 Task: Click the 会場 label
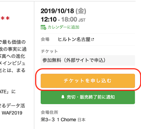coord(45,39)
